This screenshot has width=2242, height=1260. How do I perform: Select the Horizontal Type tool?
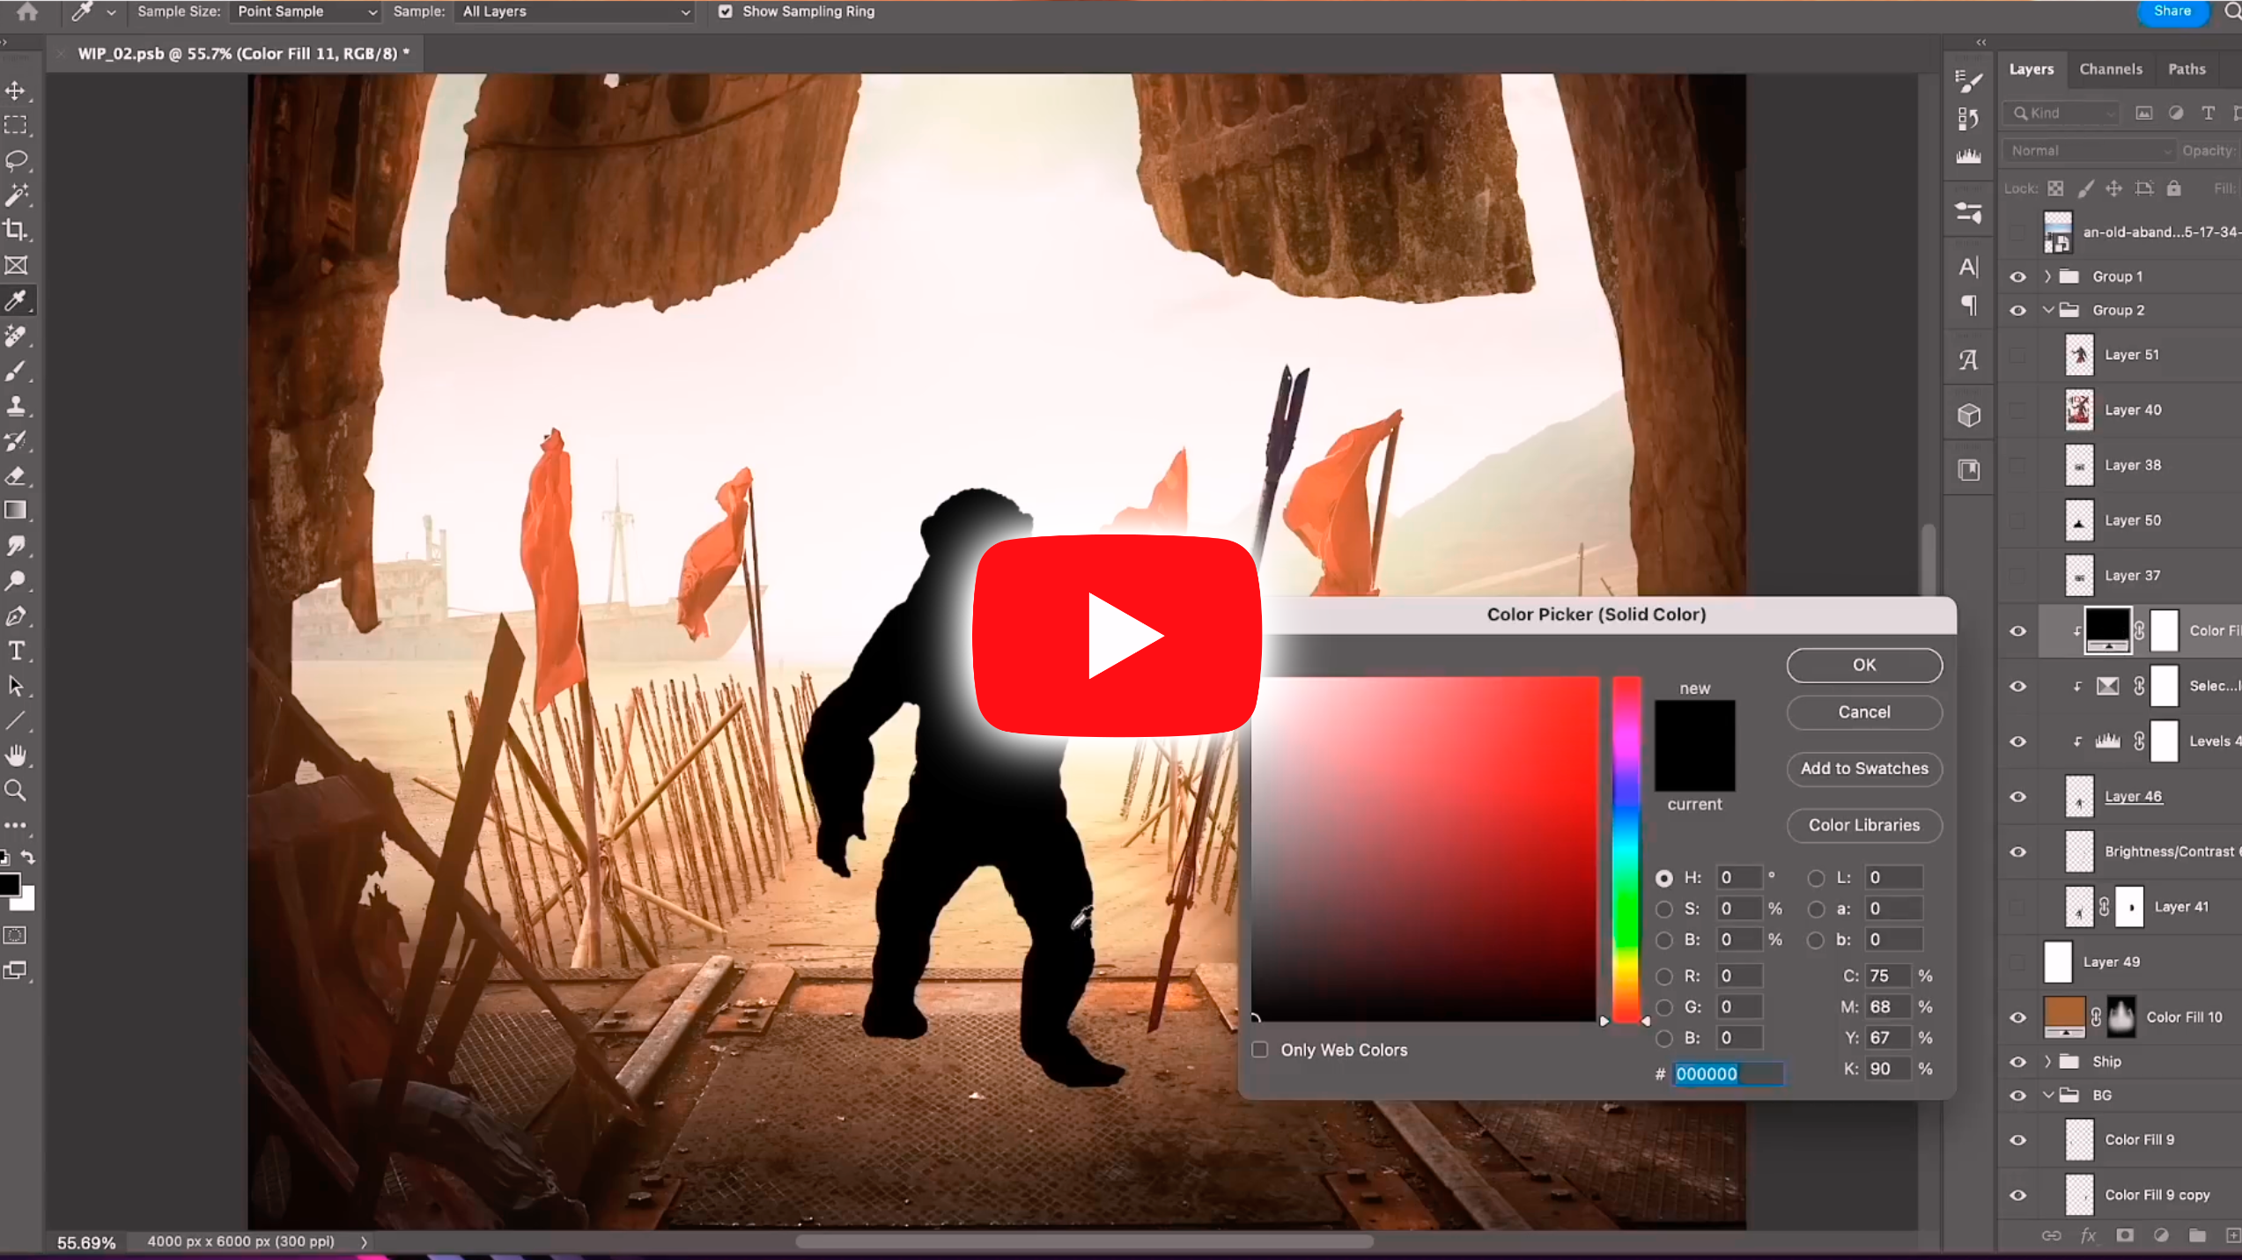16,652
